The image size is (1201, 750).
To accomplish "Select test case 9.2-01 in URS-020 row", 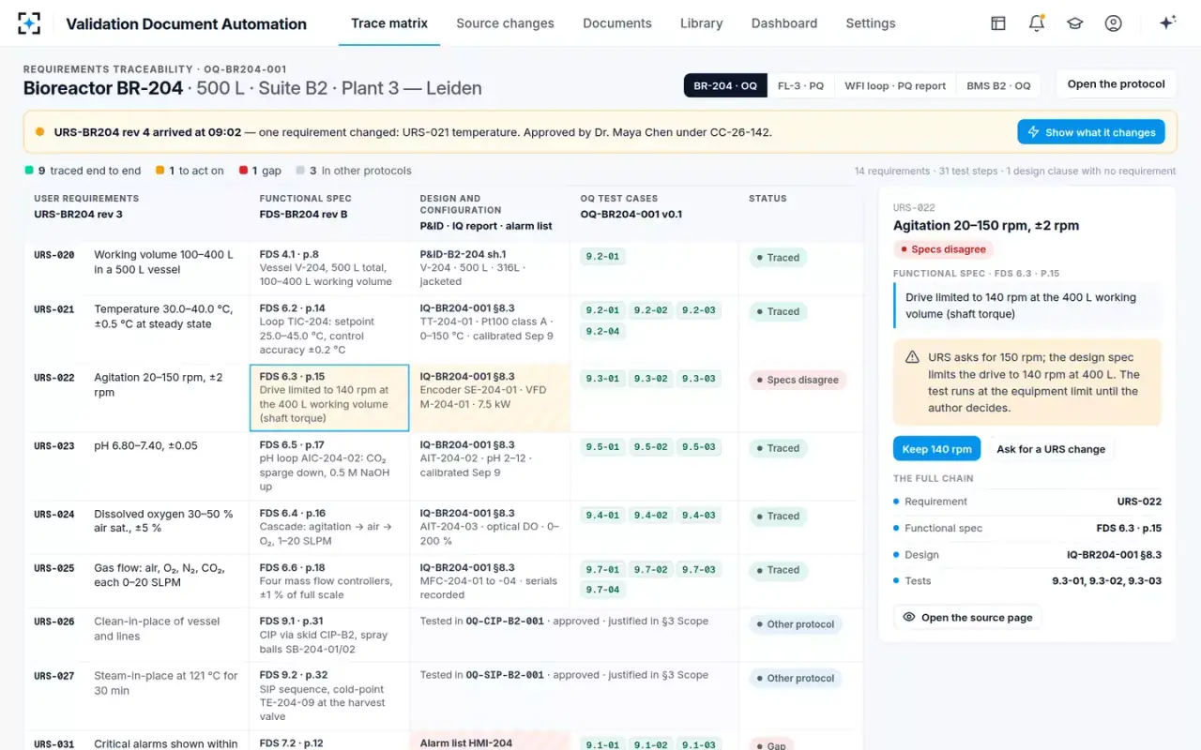I will point(602,256).
